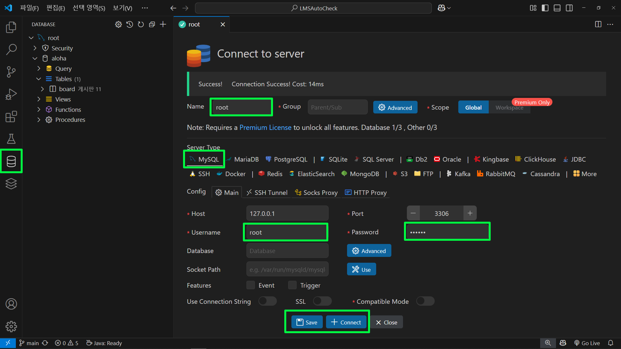Viewport: 621px width, 349px height.
Task: Open the Extensions view
Action: (x=11, y=116)
